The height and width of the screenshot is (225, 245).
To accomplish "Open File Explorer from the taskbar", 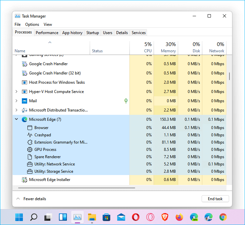I will click(92, 217).
